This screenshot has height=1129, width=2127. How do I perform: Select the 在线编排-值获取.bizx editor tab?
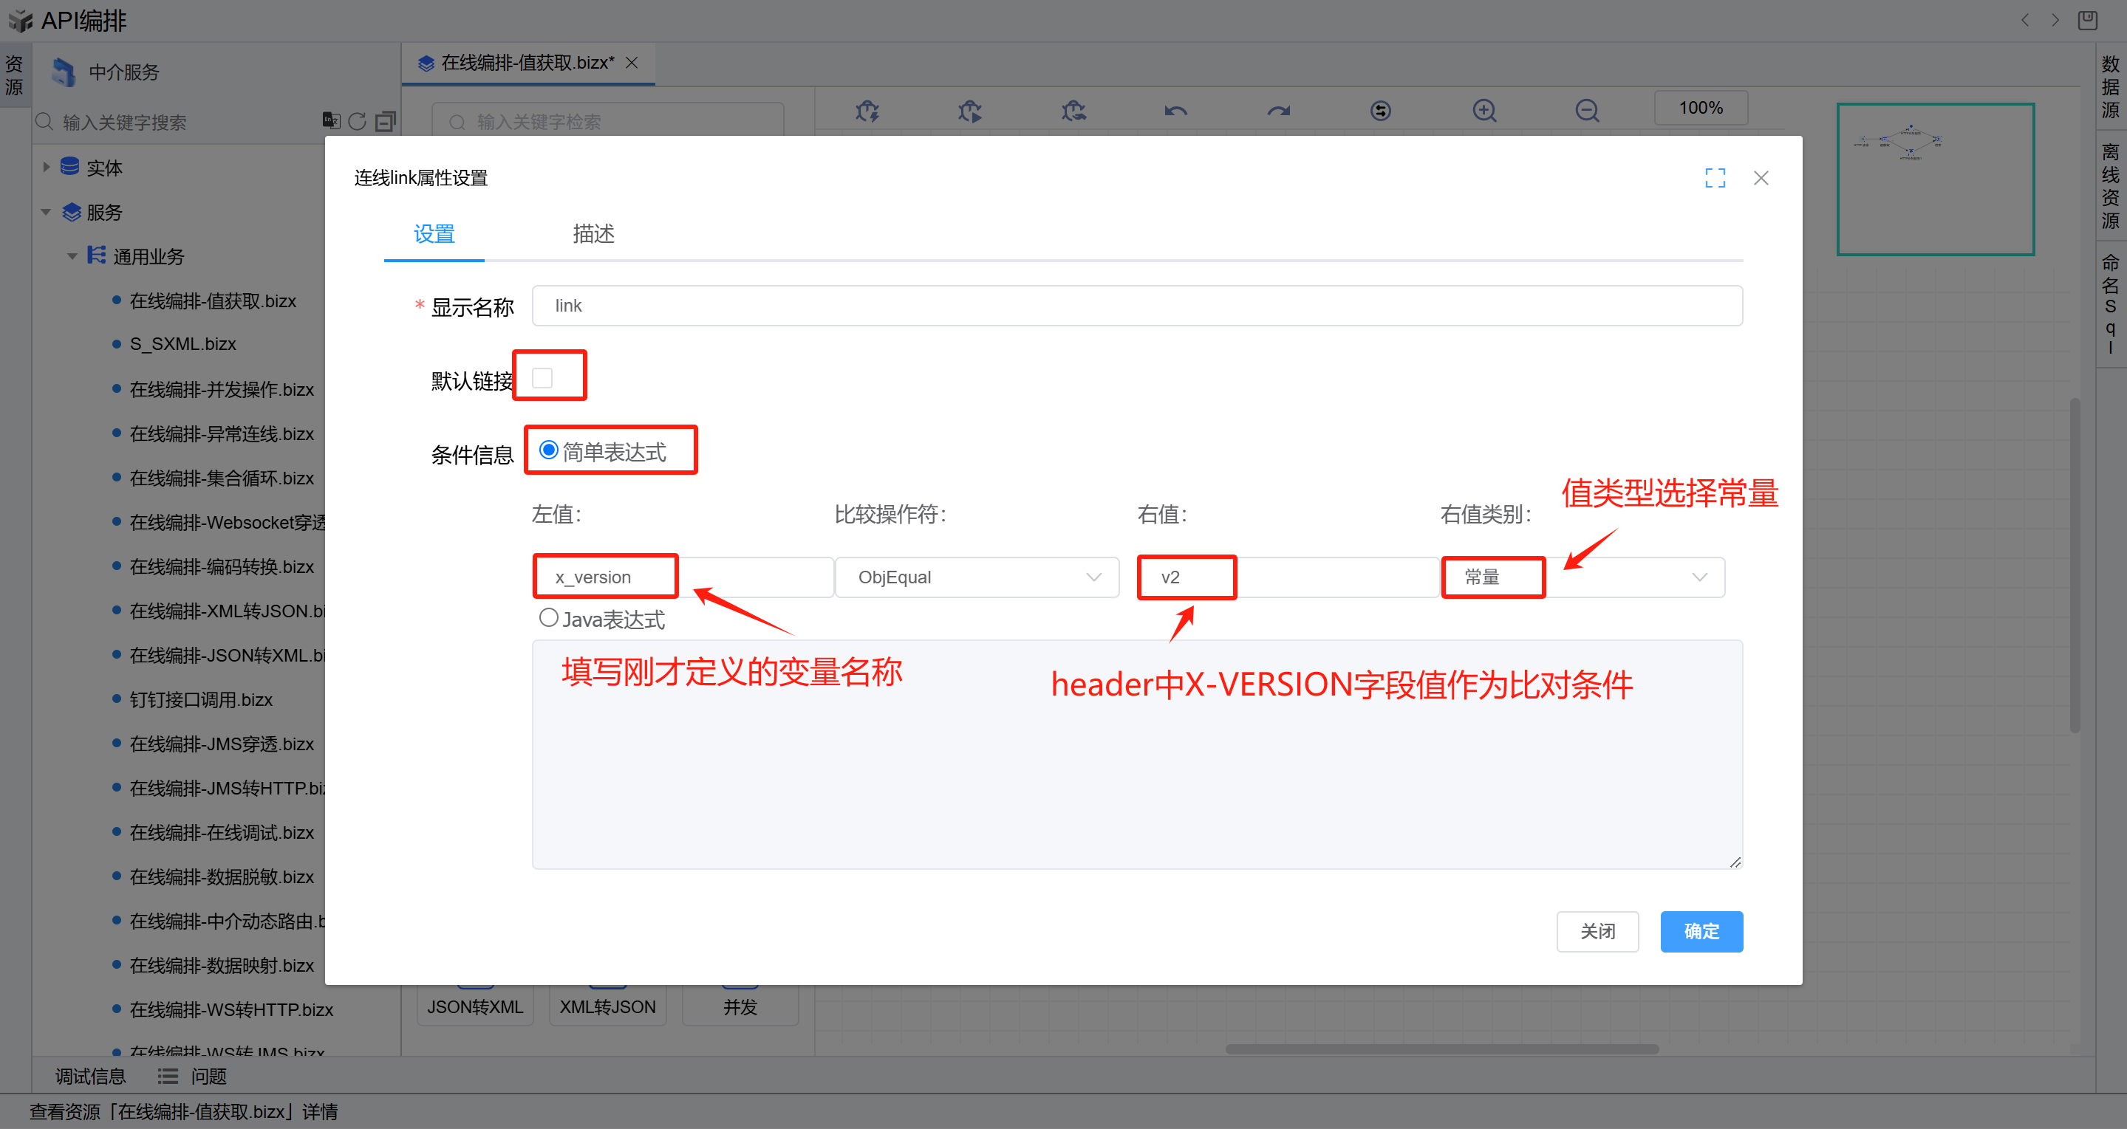(x=527, y=63)
